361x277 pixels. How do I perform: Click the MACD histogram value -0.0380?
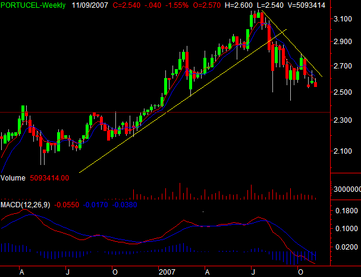[124, 205]
